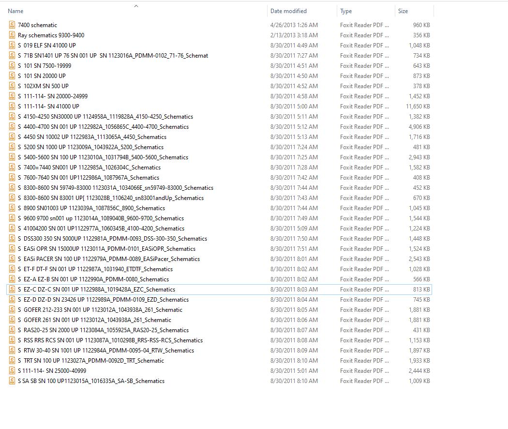
Task: Click the 1,009 KB size value
Action: (x=419, y=381)
